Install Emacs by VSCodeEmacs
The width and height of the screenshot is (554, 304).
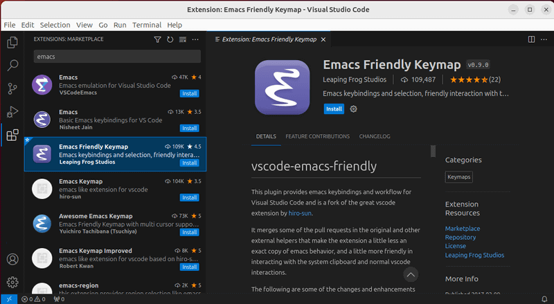(x=189, y=93)
